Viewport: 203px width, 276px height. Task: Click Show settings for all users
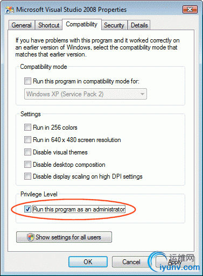64,237
